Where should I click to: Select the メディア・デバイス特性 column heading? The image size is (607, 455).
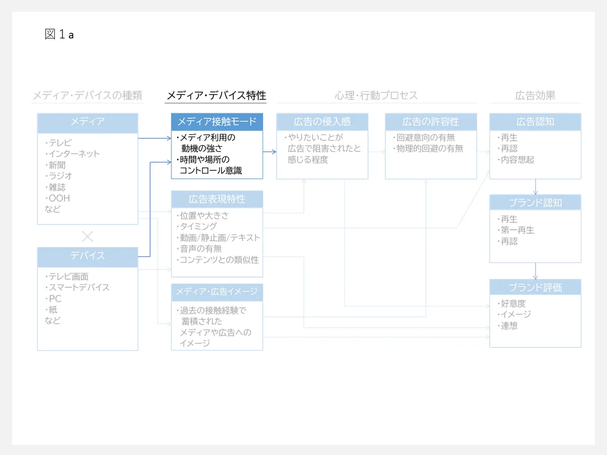pos(216,96)
